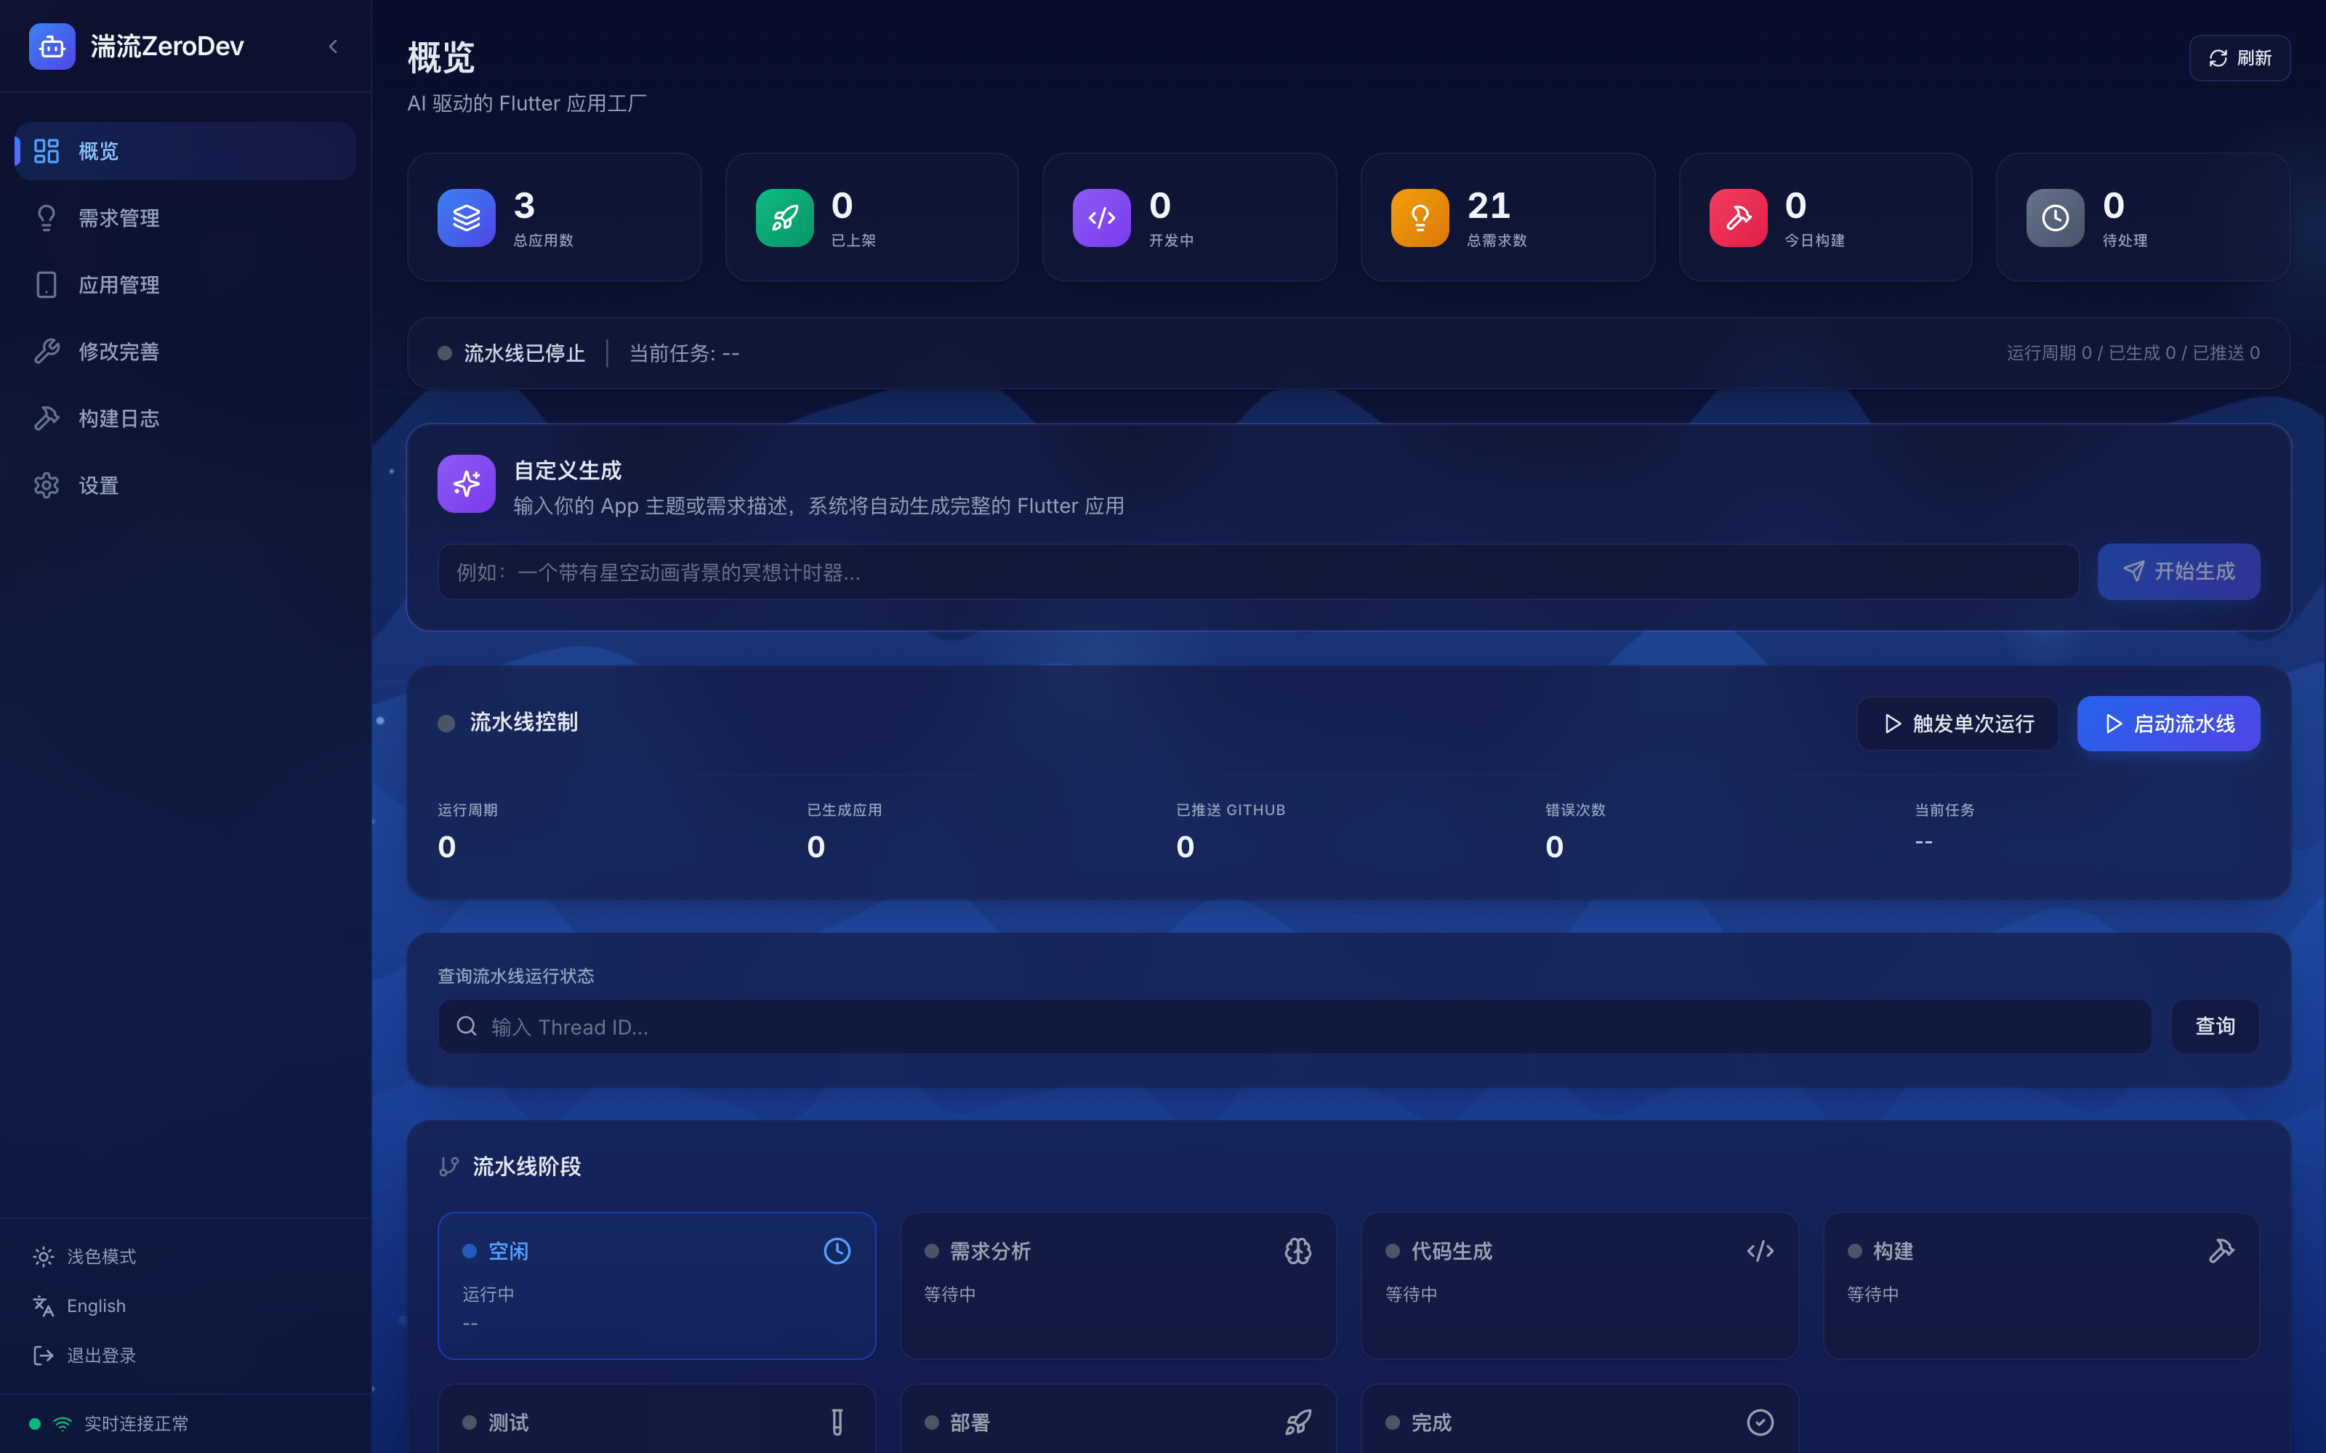Open 构建日志 in the sidebar
This screenshot has height=1453, width=2326.
click(x=185, y=418)
